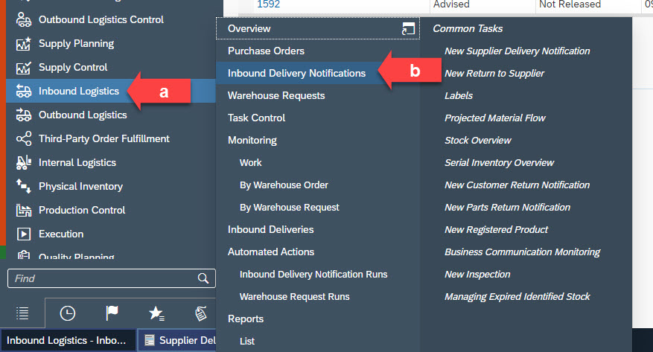Click the magnifier icon in Find box
Viewport: 653px width, 352px height.
click(203, 278)
